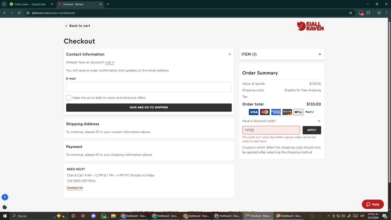Click the ESP language indicator
Viewport: 391px width, 220px height.
pos(362,216)
